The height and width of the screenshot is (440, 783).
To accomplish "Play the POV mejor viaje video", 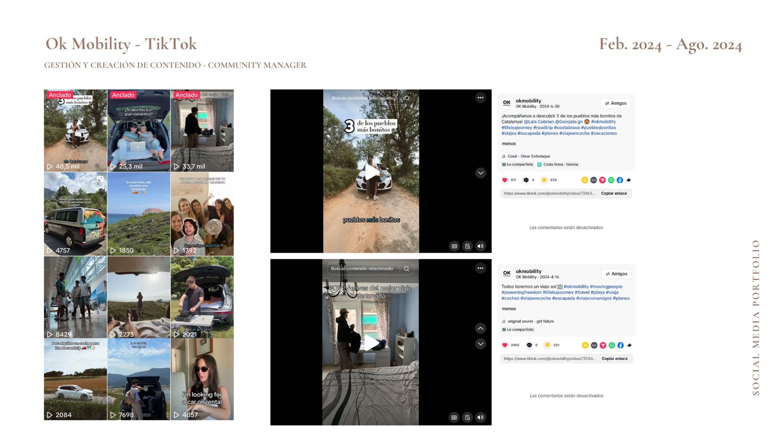I will point(371,343).
